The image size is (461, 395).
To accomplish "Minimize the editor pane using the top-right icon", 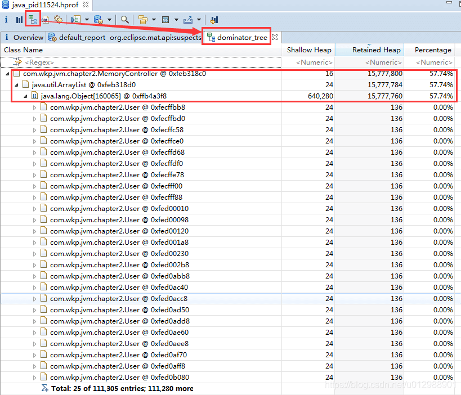I will 449,2.
